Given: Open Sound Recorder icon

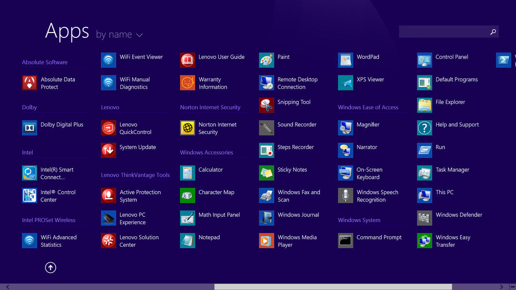Looking at the screenshot, I should (266, 128).
